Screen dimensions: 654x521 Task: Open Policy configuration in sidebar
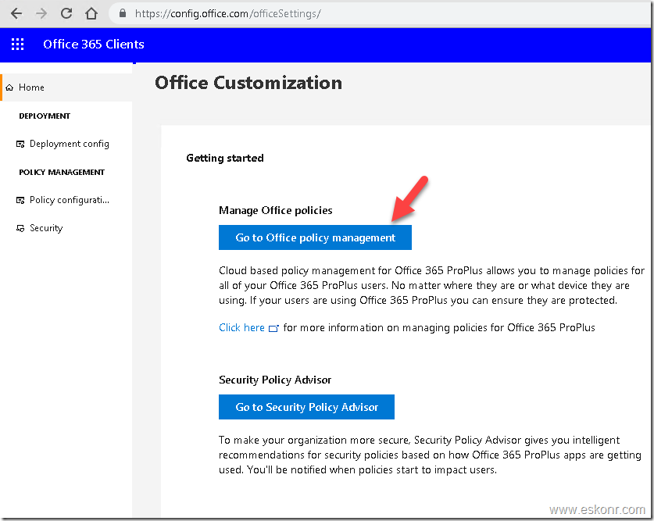[70, 200]
